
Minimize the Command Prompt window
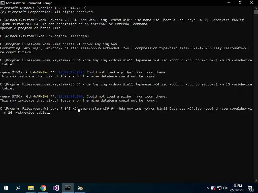pos(229,3)
